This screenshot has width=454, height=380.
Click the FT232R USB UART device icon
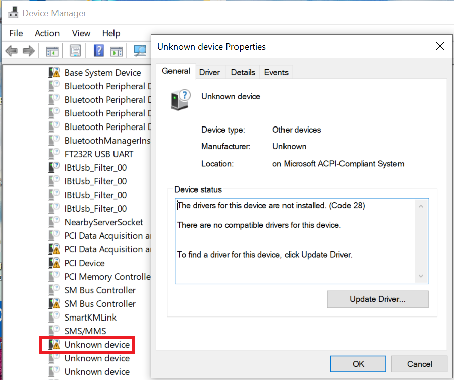[54, 154]
